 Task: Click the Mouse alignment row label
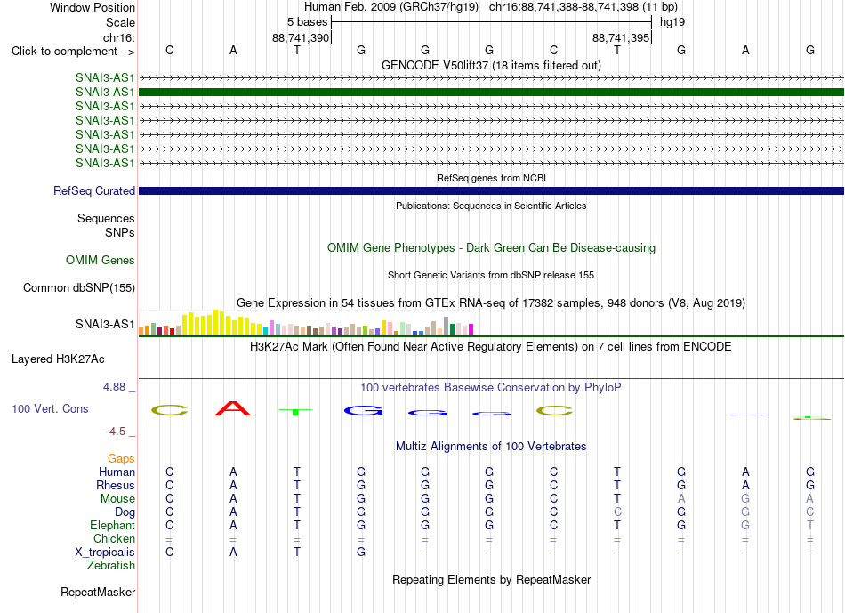[117, 499]
